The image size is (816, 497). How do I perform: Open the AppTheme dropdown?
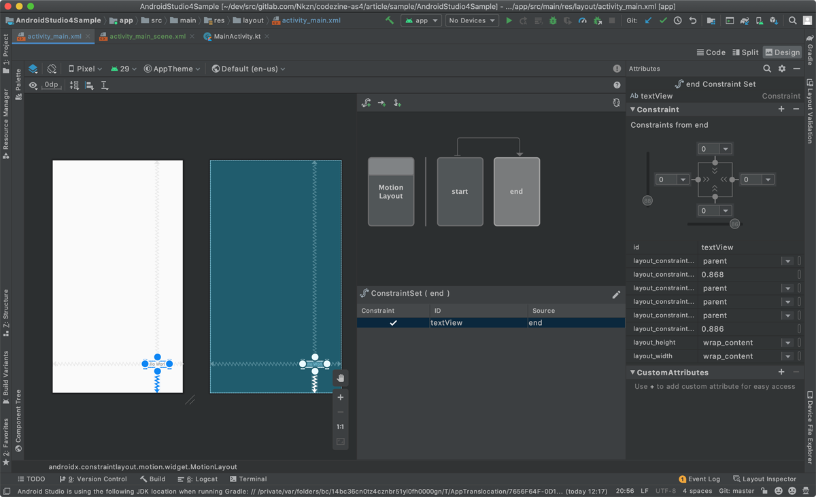[172, 69]
